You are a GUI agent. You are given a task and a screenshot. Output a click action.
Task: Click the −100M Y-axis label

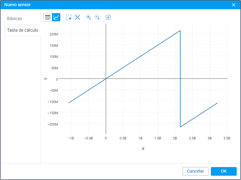tap(53, 102)
